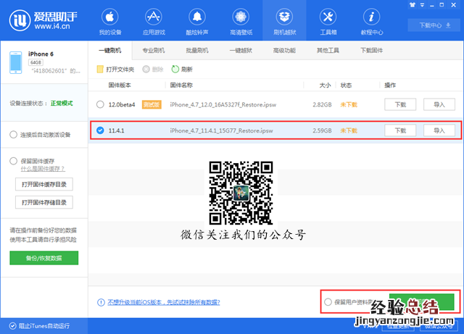The height and width of the screenshot is (334, 464).
Task: Switch to 批量刷机 tab
Action: tap(197, 51)
